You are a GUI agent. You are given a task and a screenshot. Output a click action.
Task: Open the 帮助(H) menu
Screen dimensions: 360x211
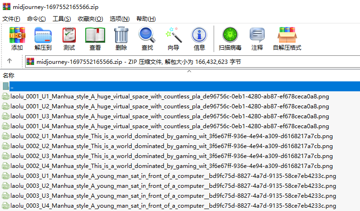click(146, 19)
